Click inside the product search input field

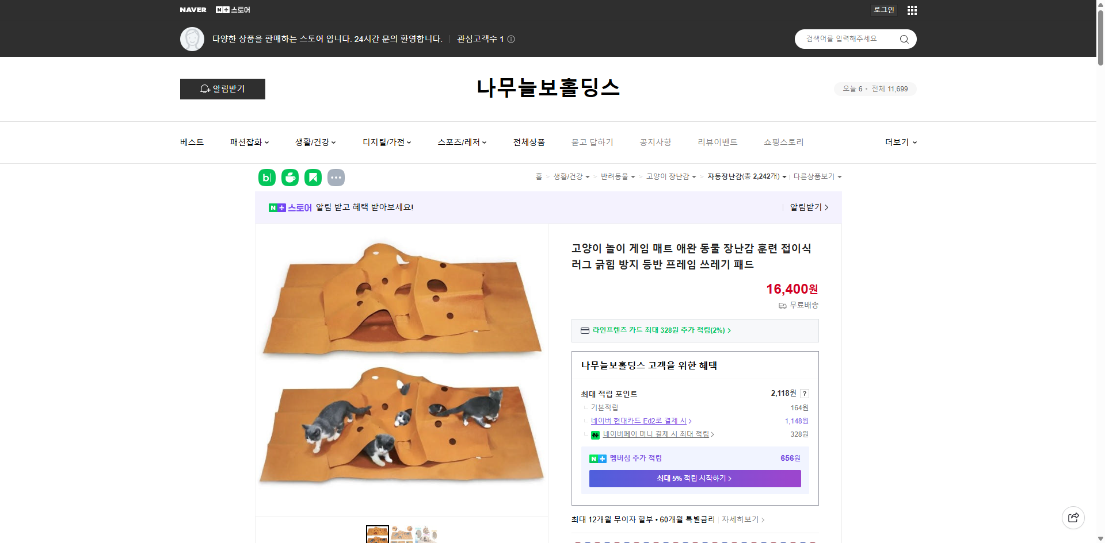pos(846,38)
